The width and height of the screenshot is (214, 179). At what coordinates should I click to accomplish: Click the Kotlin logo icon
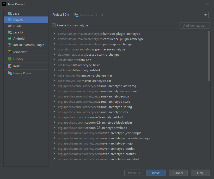point(10,66)
